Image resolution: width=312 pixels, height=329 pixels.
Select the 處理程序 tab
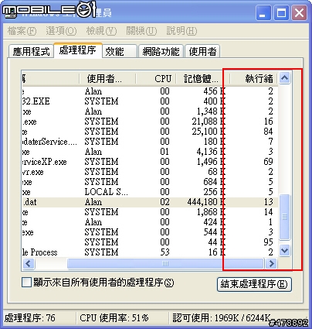pos(78,50)
